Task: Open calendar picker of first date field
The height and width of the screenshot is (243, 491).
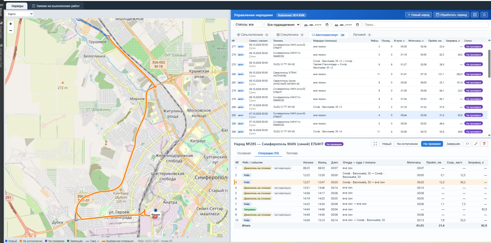Action: (x=327, y=25)
